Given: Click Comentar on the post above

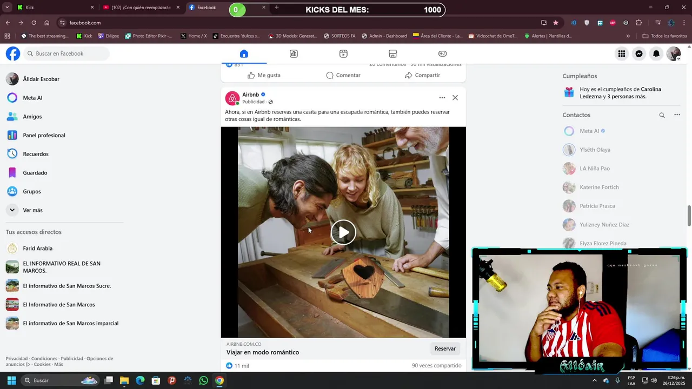Looking at the screenshot, I should 343,75.
